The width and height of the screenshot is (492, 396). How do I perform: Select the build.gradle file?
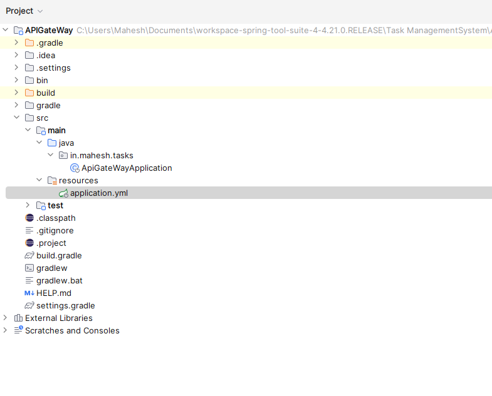59,256
